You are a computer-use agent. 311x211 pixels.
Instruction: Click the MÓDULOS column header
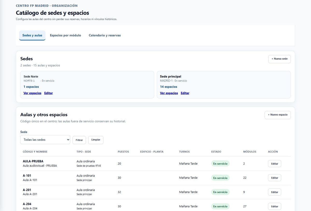pyautogui.click(x=250, y=152)
